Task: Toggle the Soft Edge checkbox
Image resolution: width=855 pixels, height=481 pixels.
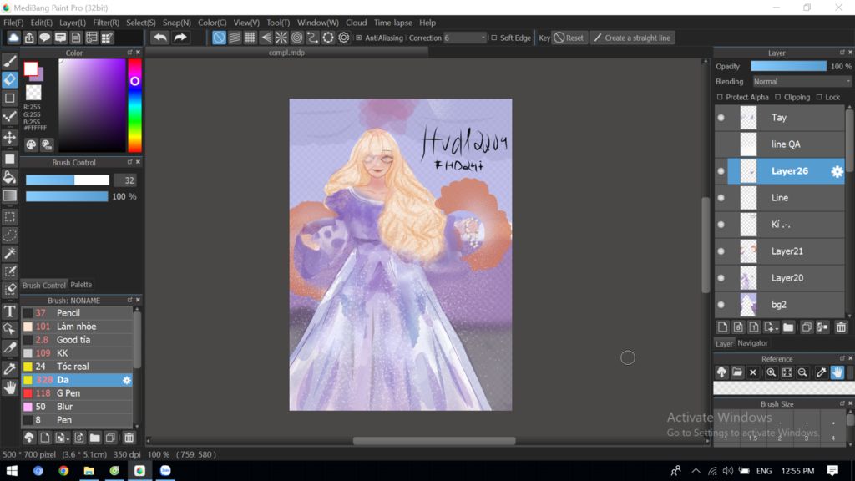Action: 494,38
